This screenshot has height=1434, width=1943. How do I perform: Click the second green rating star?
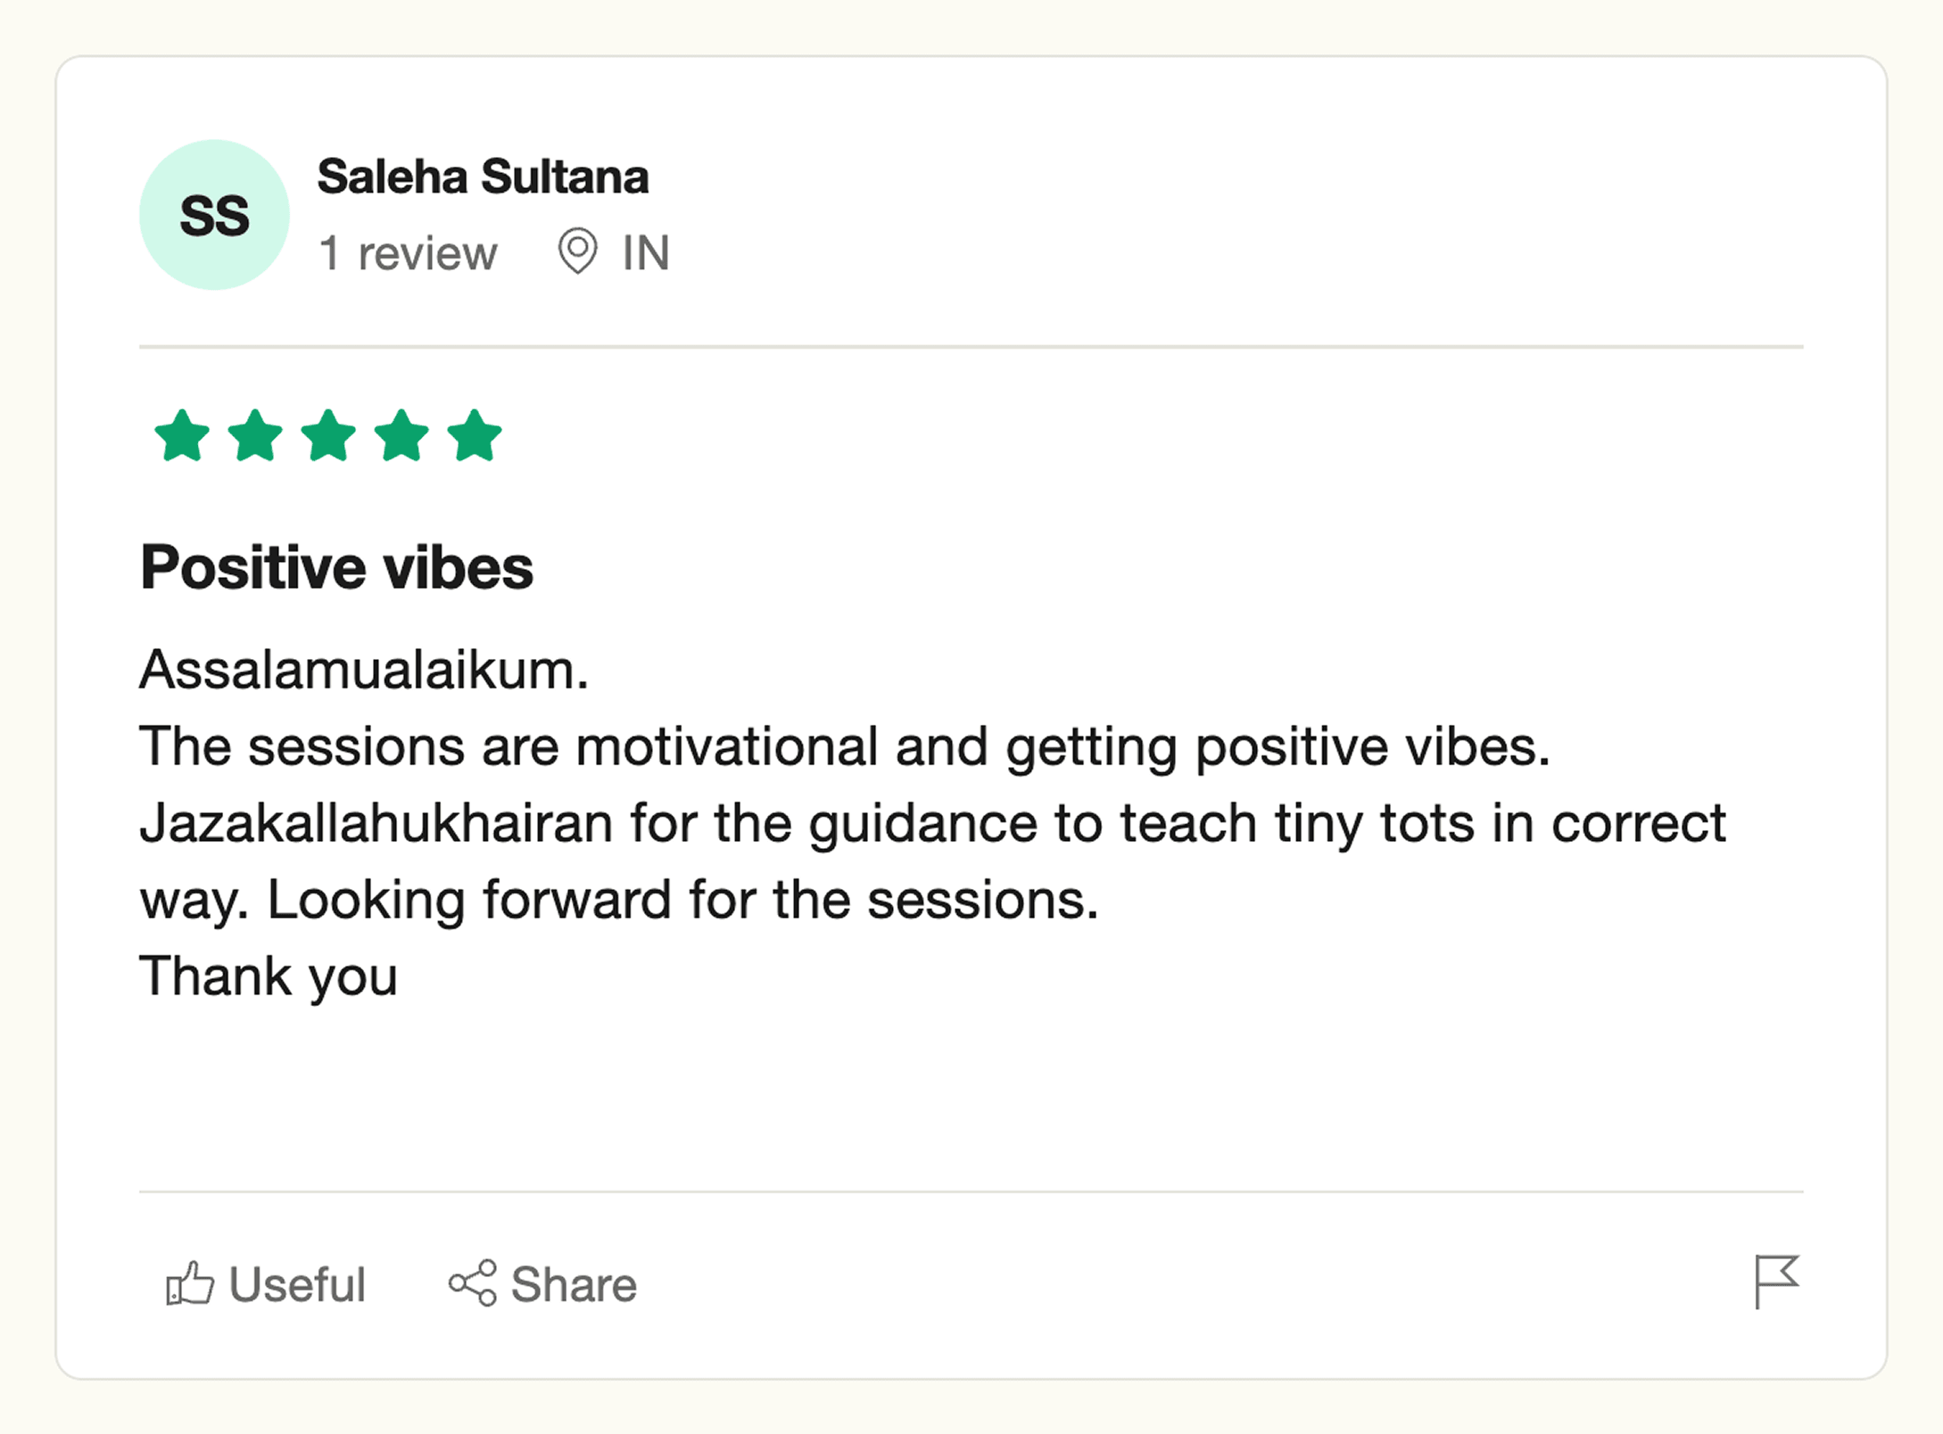pos(255,436)
